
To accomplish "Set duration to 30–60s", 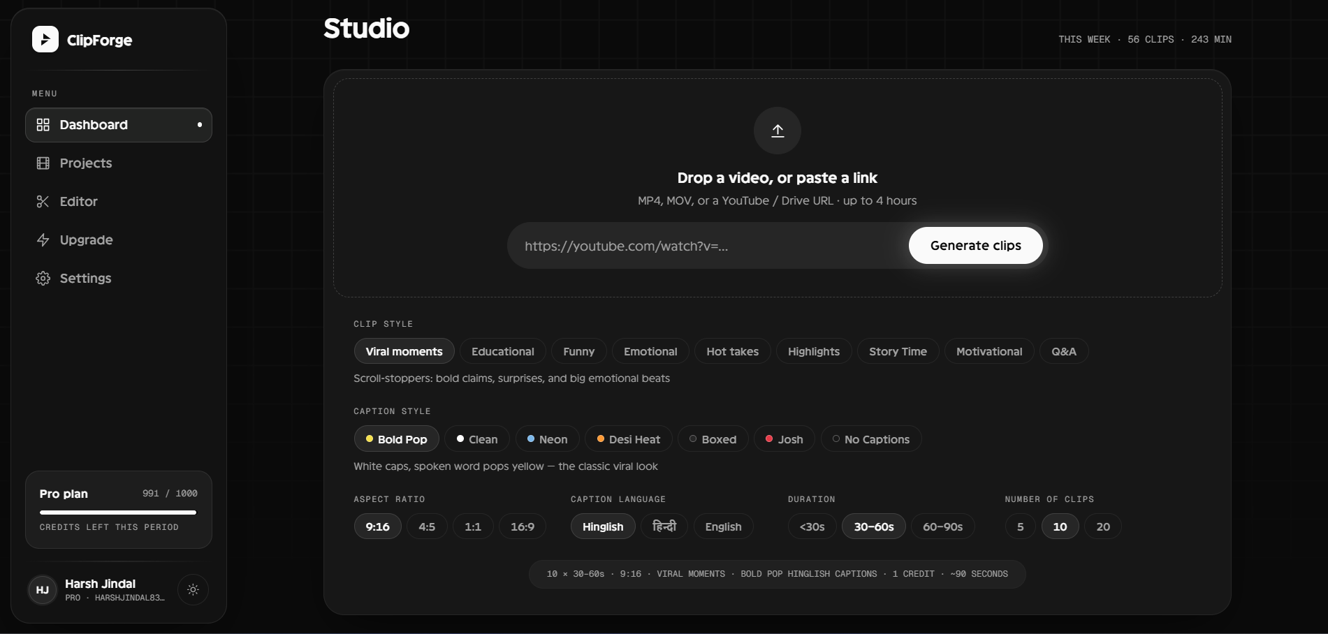I will coord(874,526).
